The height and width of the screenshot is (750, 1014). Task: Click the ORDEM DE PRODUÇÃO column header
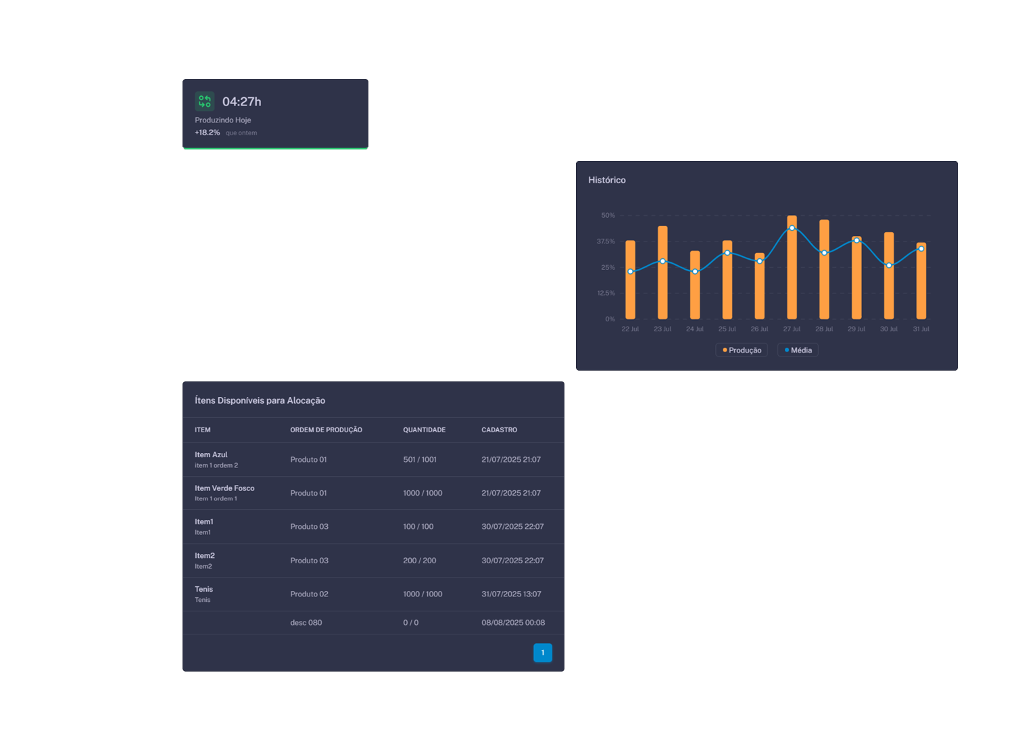327,430
